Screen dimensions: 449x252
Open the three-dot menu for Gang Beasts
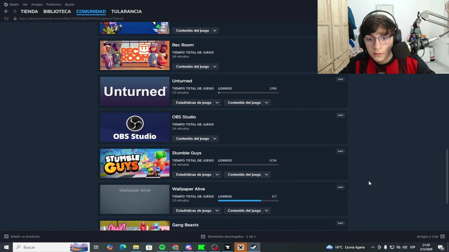coord(340,223)
